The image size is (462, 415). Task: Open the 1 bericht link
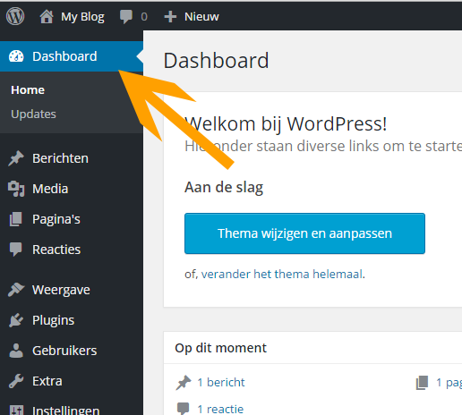[x=221, y=383]
